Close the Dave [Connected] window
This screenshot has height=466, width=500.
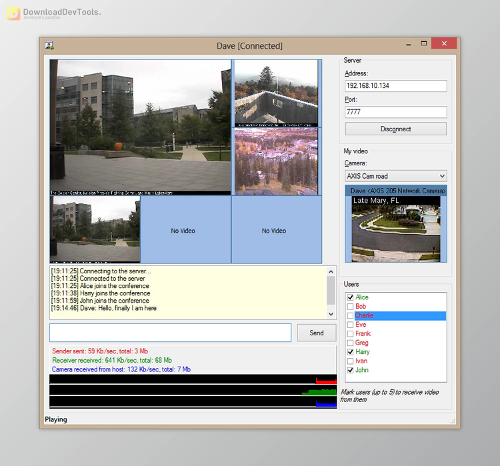(444, 43)
